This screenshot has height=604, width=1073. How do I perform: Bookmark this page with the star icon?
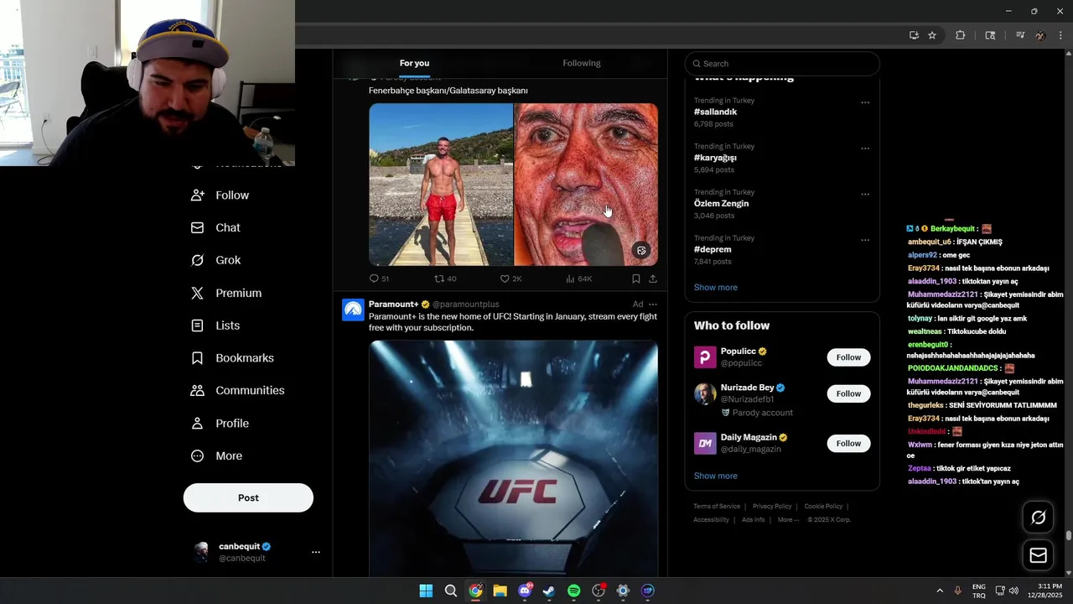pos(932,35)
